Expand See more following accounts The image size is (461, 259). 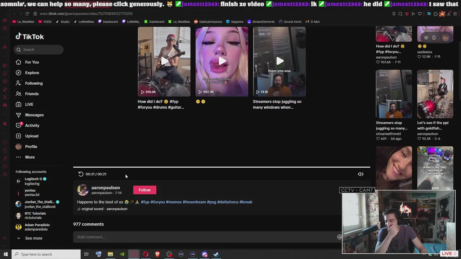pos(29,238)
